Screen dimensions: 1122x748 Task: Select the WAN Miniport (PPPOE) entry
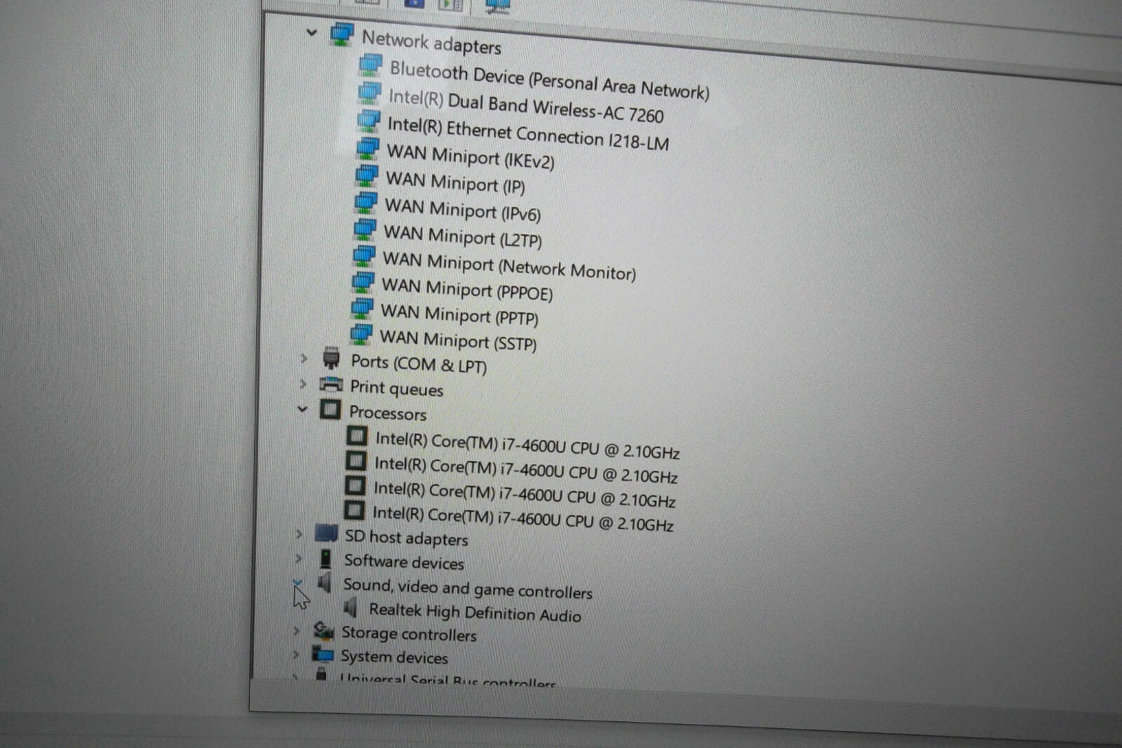pyautogui.click(x=467, y=289)
